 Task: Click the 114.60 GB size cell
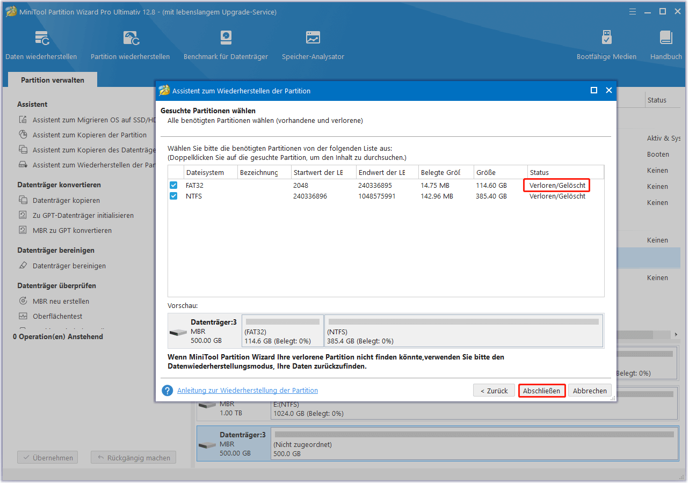[x=491, y=185]
